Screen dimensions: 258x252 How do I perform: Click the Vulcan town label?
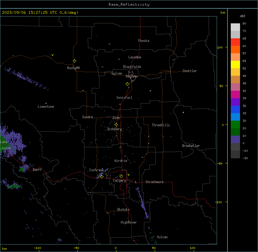[x=162, y=237]
